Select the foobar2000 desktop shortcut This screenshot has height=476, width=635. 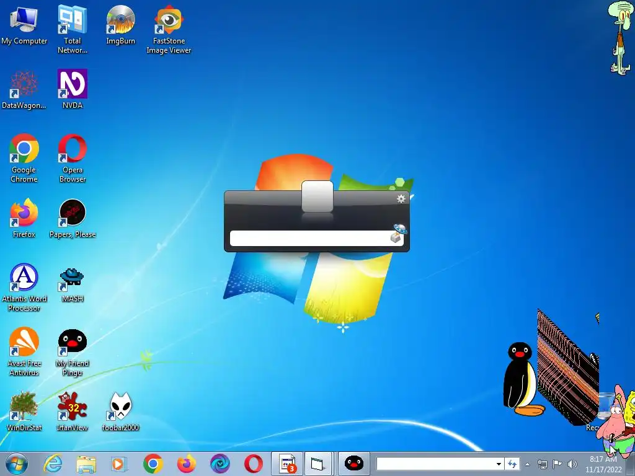[120, 412]
